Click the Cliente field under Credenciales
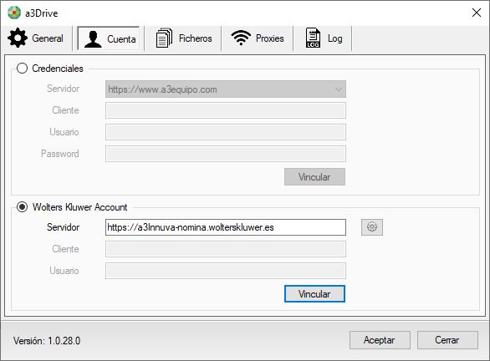 click(226, 110)
